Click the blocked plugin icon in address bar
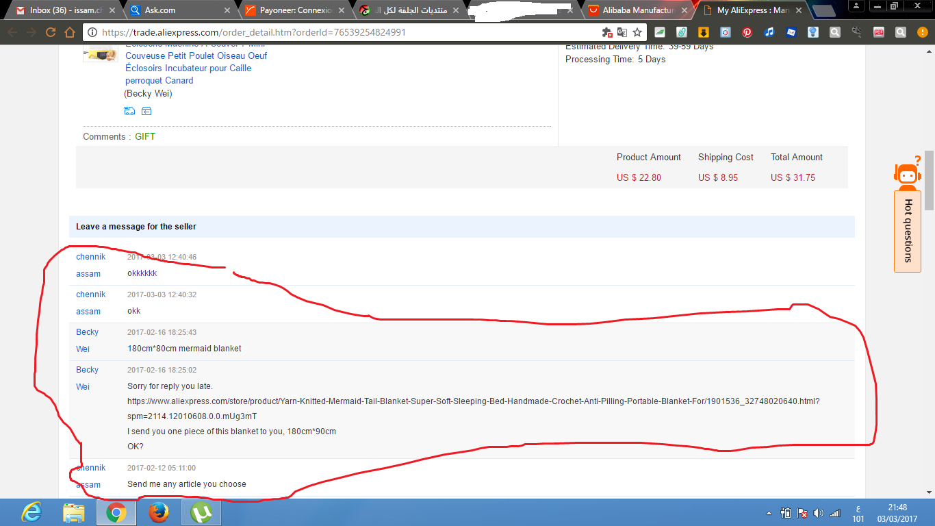The image size is (935, 526). coord(606,32)
